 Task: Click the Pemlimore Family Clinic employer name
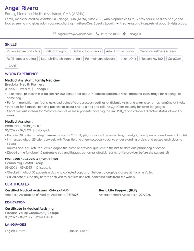click(23, 126)
